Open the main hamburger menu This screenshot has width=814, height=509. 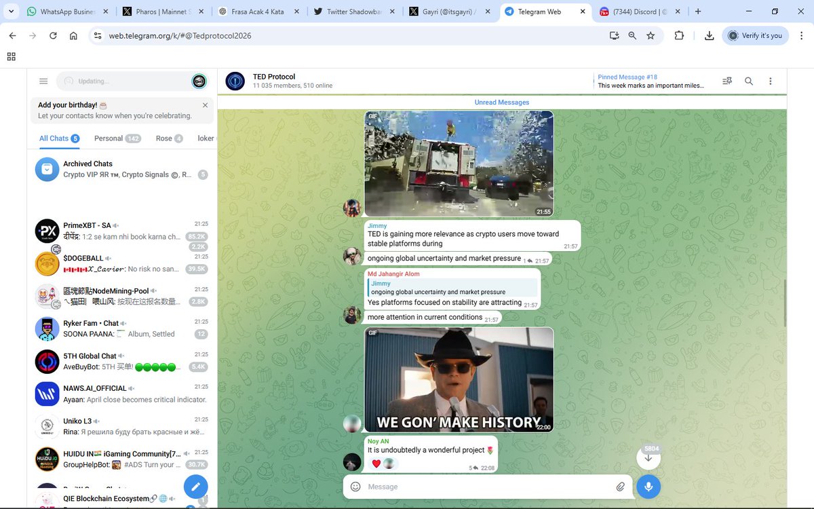[x=43, y=80]
